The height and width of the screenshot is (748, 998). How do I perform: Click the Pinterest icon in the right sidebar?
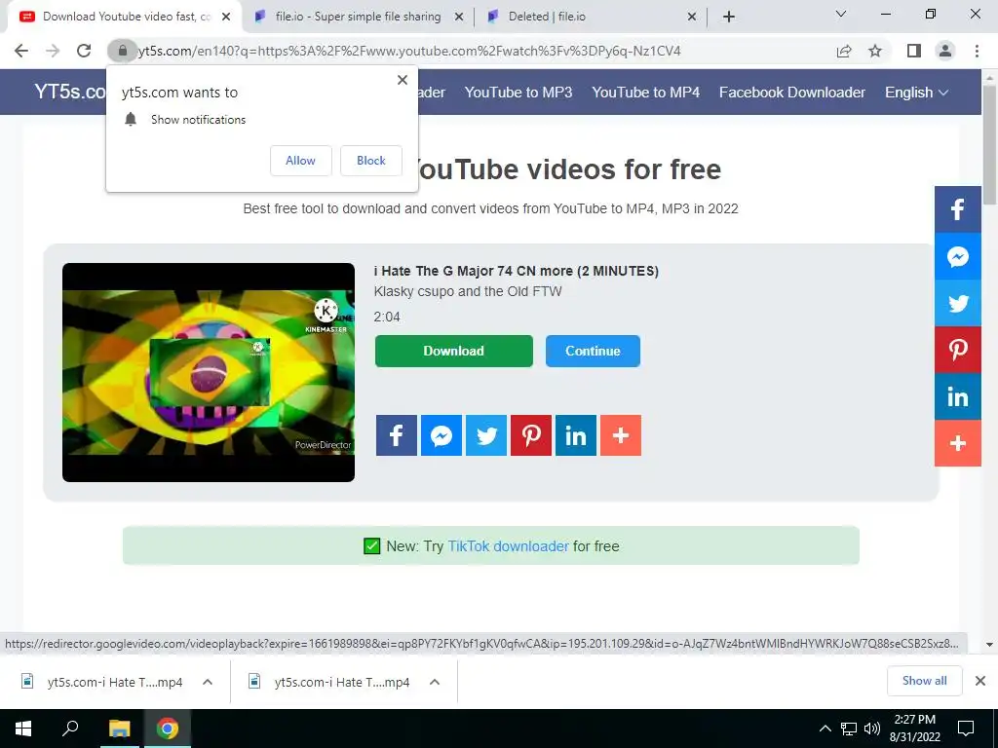coord(958,350)
